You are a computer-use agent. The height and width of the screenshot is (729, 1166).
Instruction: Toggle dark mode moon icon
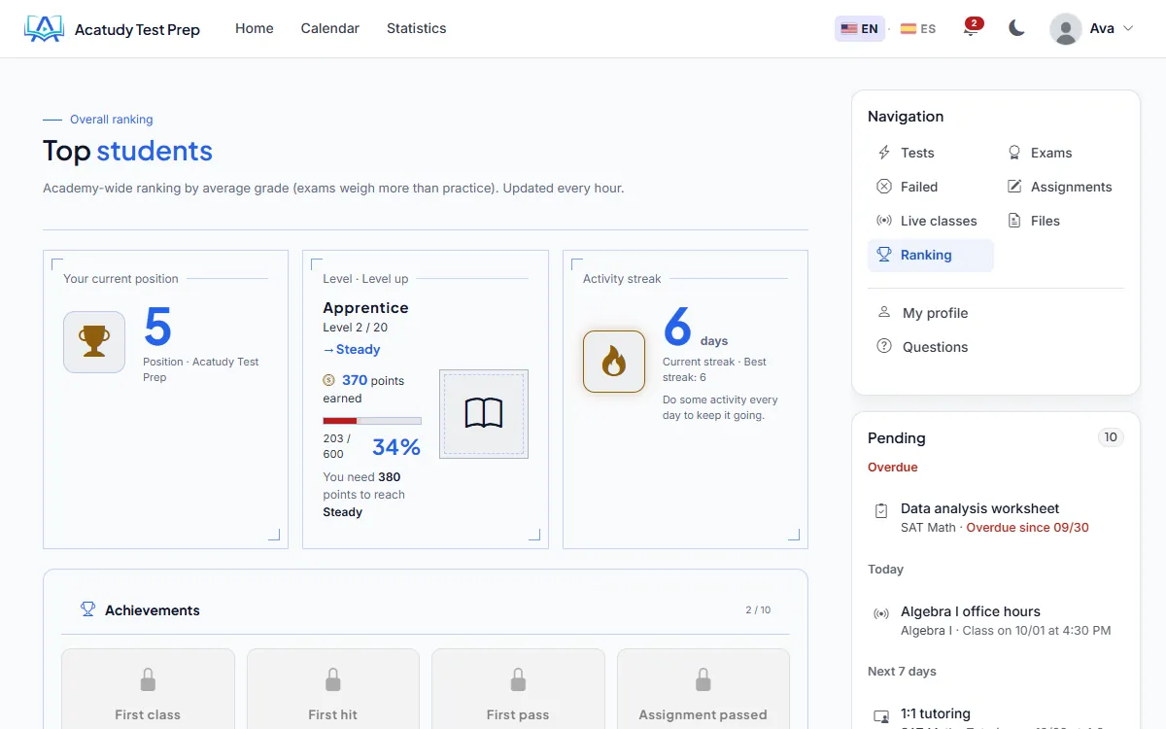tap(1016, 28)
